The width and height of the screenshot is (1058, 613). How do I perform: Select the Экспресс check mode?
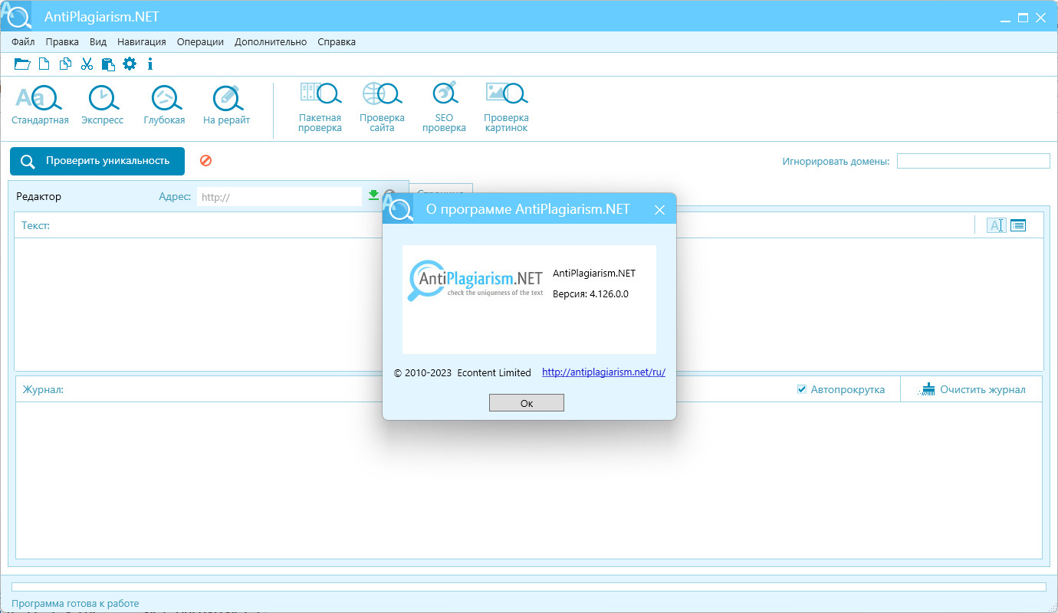click(x=102, y=105)
